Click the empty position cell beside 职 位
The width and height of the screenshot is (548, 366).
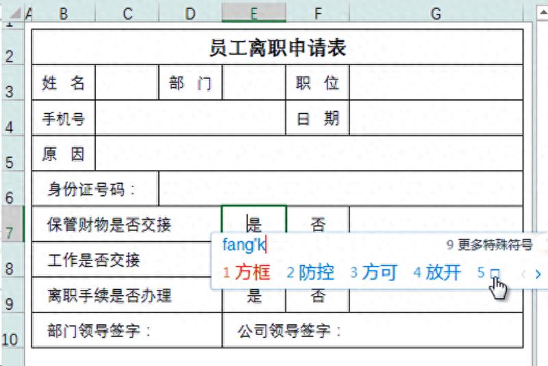coord(436,83)
